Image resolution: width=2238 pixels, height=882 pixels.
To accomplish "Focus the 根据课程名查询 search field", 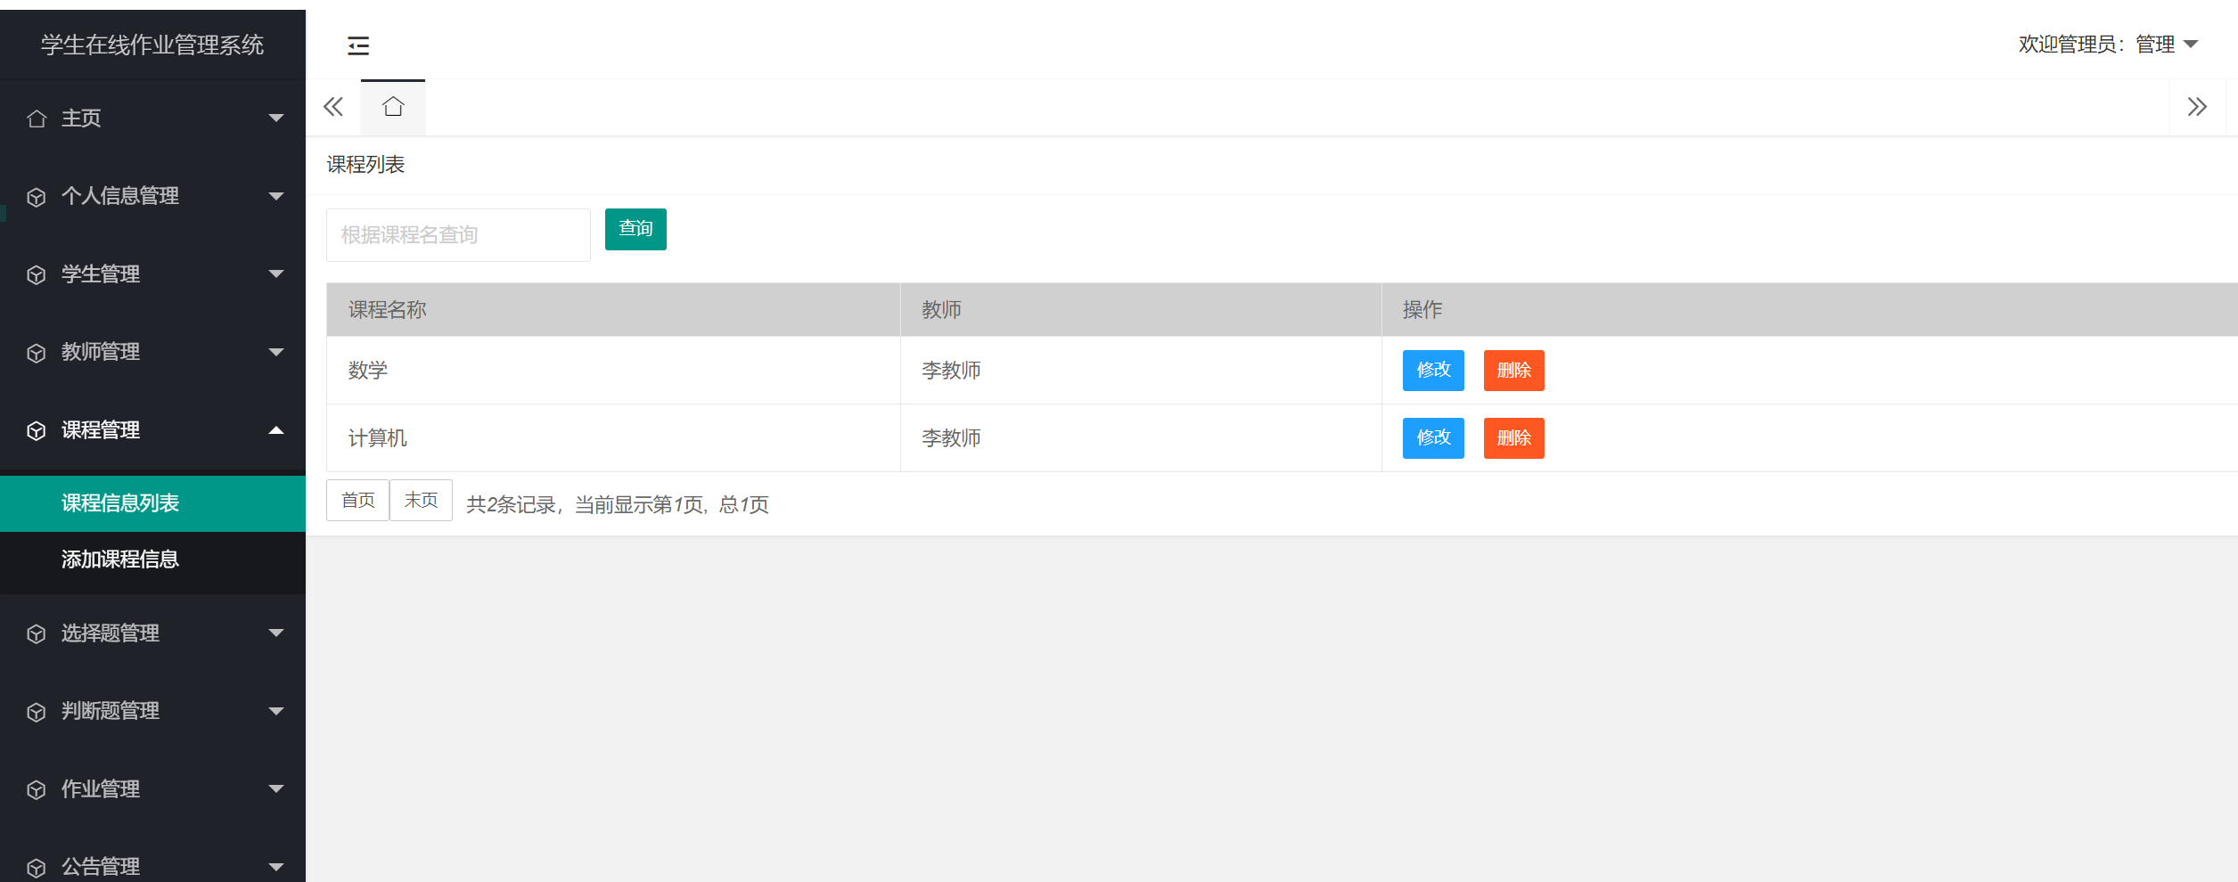I will (458, 235).
